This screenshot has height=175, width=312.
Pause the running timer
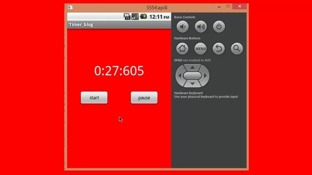(x=144, y=98)
